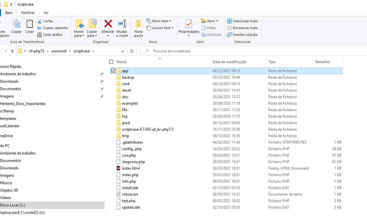
Task: Select the .gitattributes file
Action: pyautogui.click(x=132, y=142)
